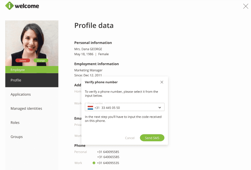This screenshot has height=170, width=251.
Task: Click the iWelcome logo icon
Action: pyautogui.click(x=9, y=6)
